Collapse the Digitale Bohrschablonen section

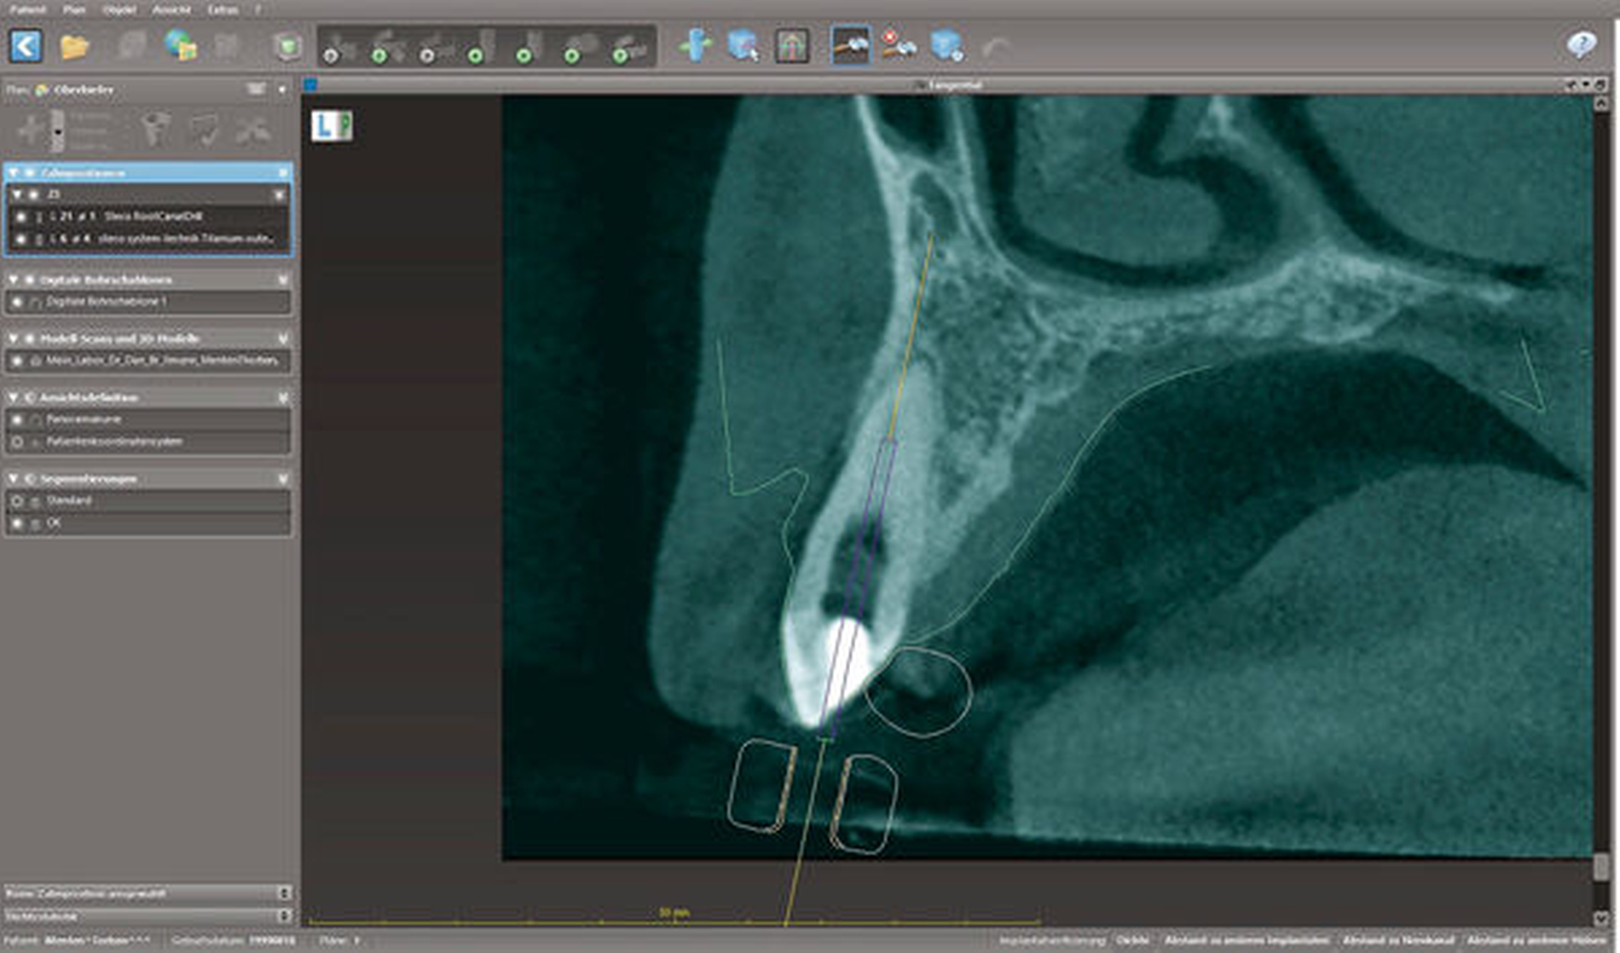pyautogui.click(x=14, y=280)
